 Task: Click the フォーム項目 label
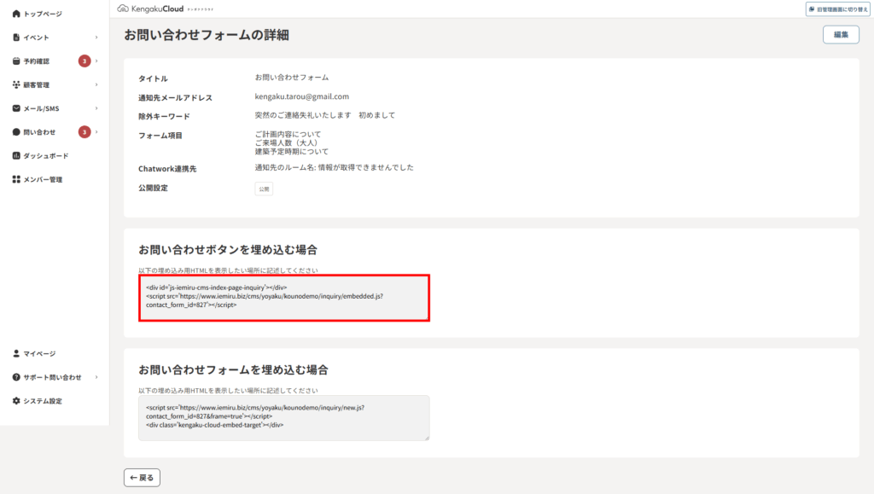pyautogui.click(x=160, y=136)
